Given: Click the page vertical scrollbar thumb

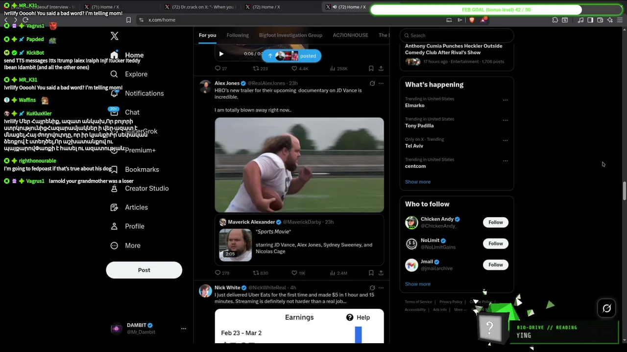Looking at the screenshot, I should 625,191.
